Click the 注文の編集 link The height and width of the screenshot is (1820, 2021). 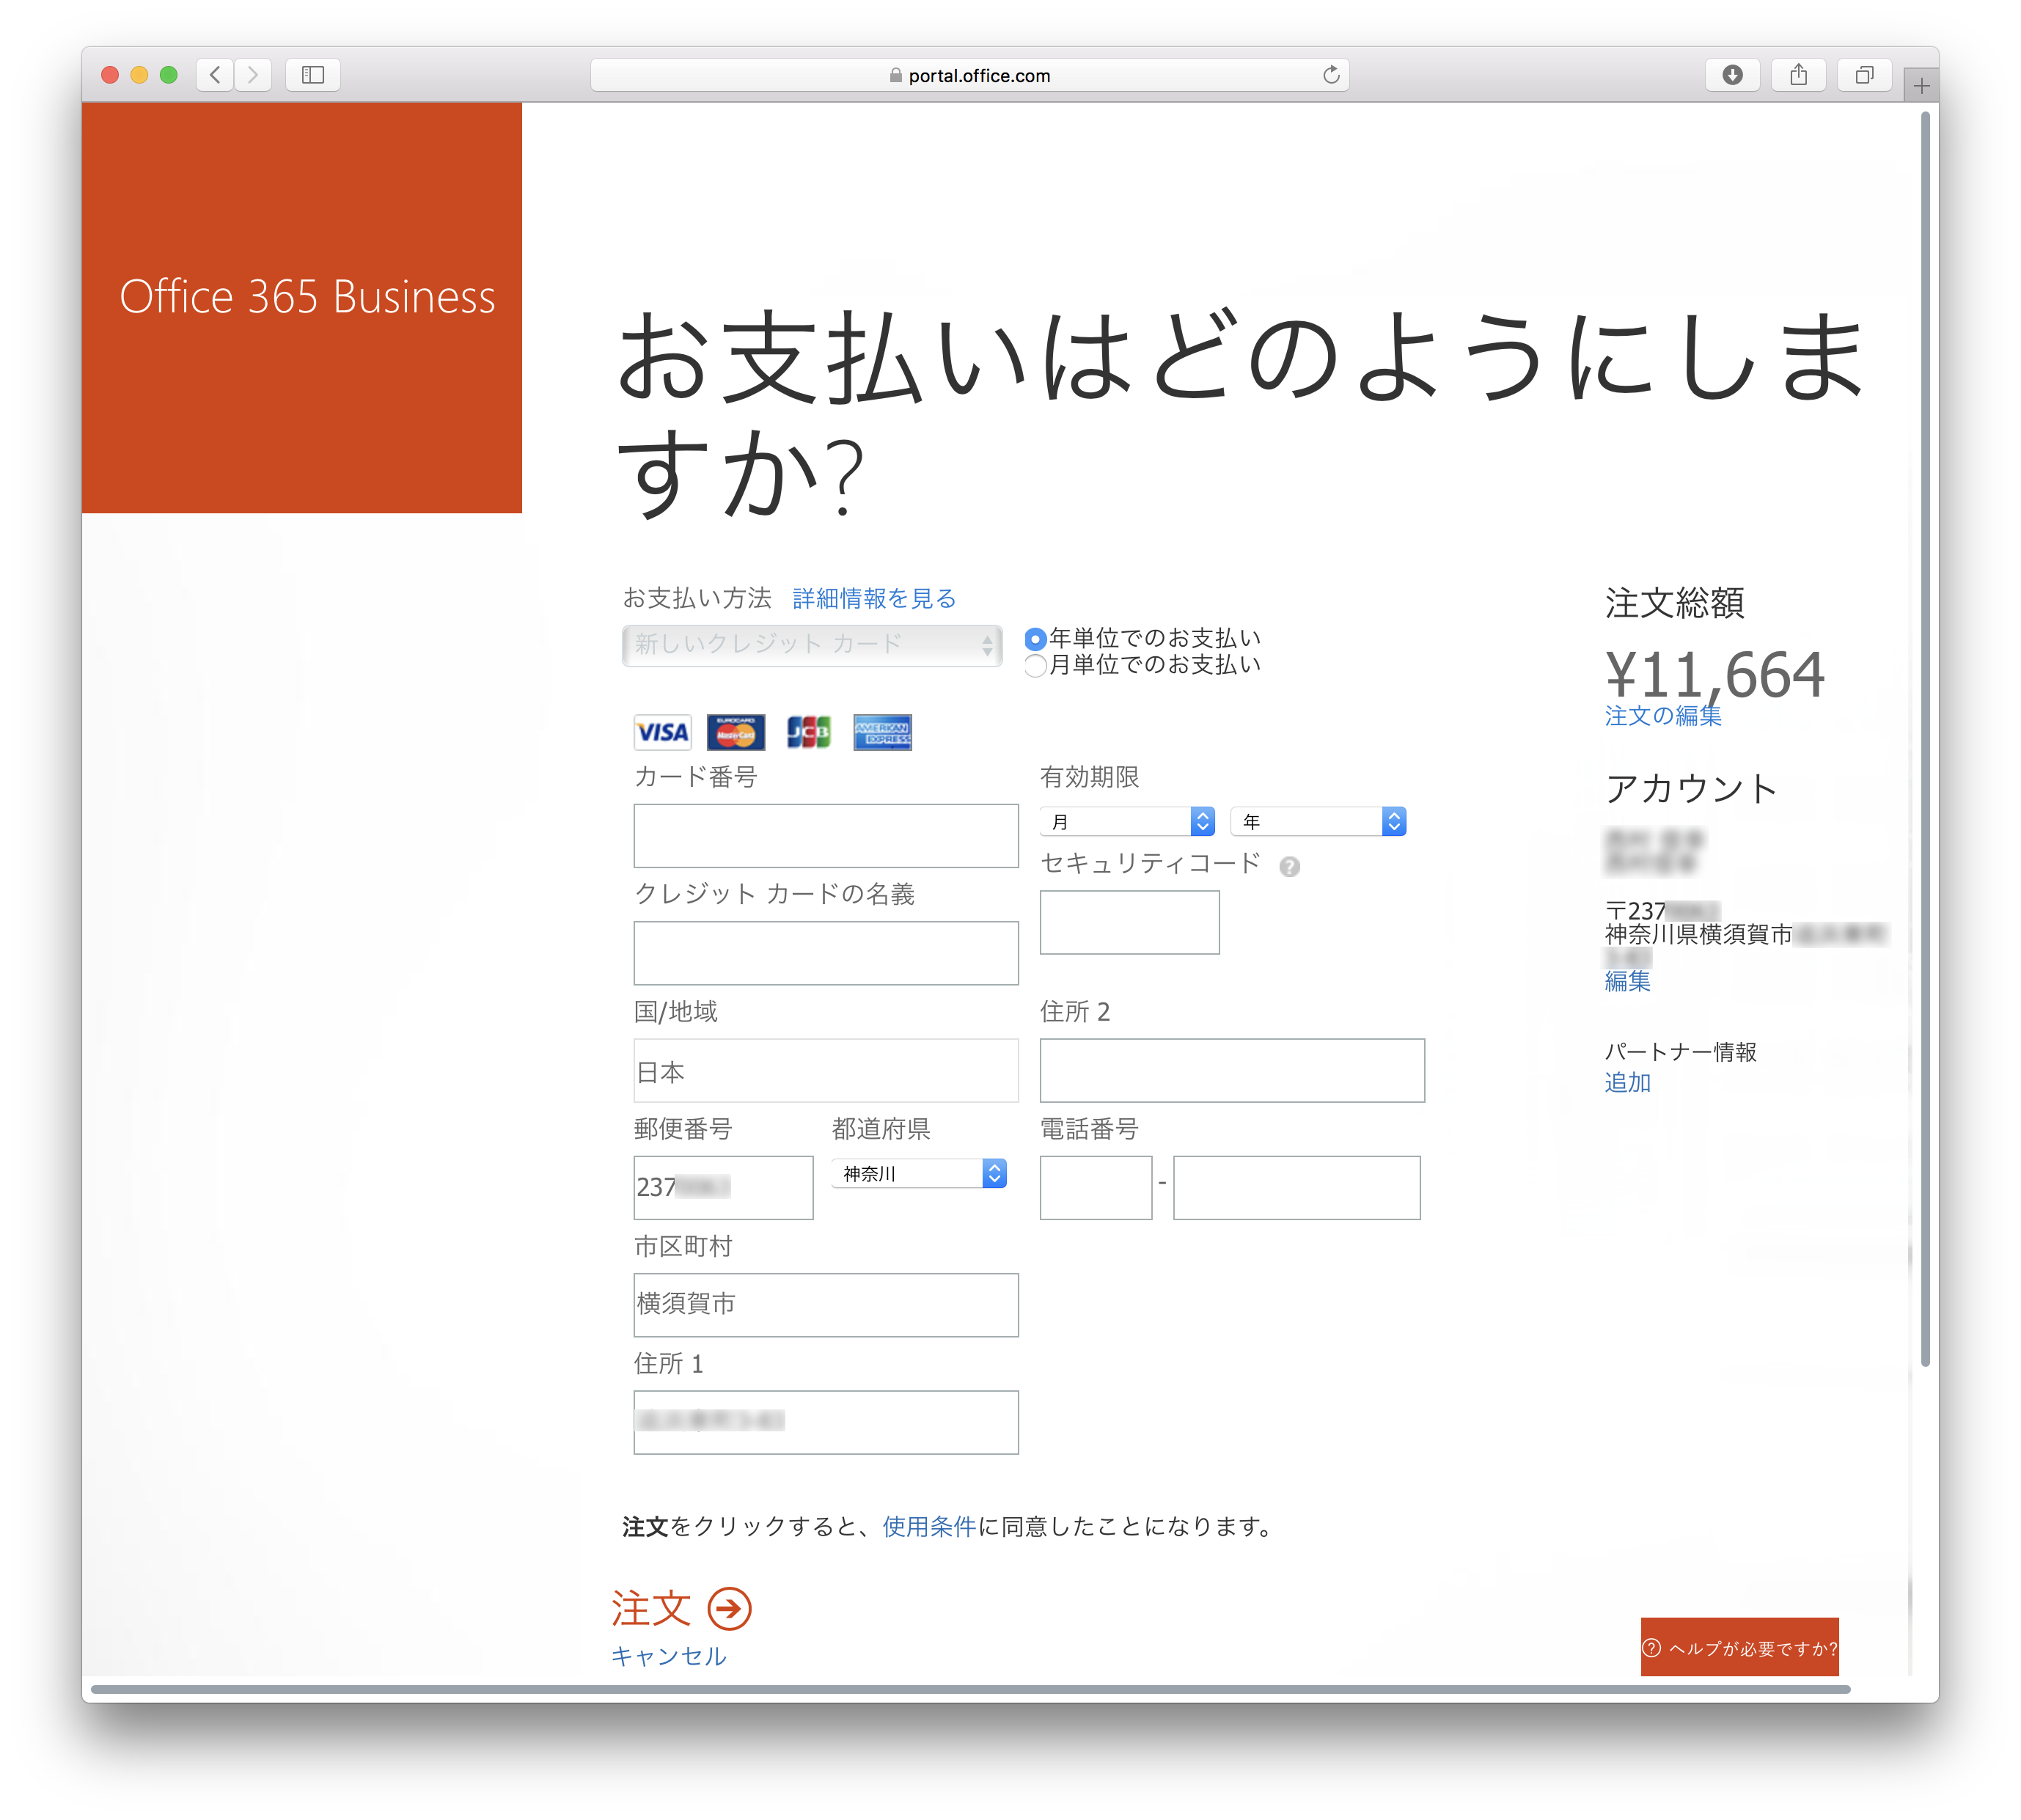[x=1662, y=715]
